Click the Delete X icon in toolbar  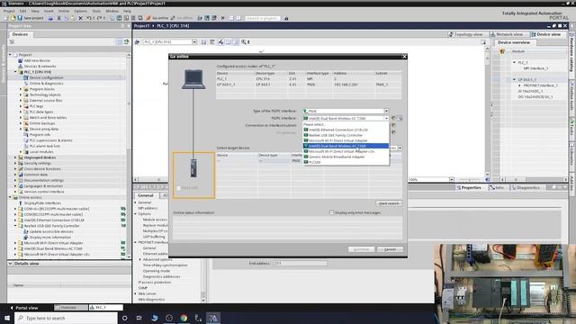(80, 18)
